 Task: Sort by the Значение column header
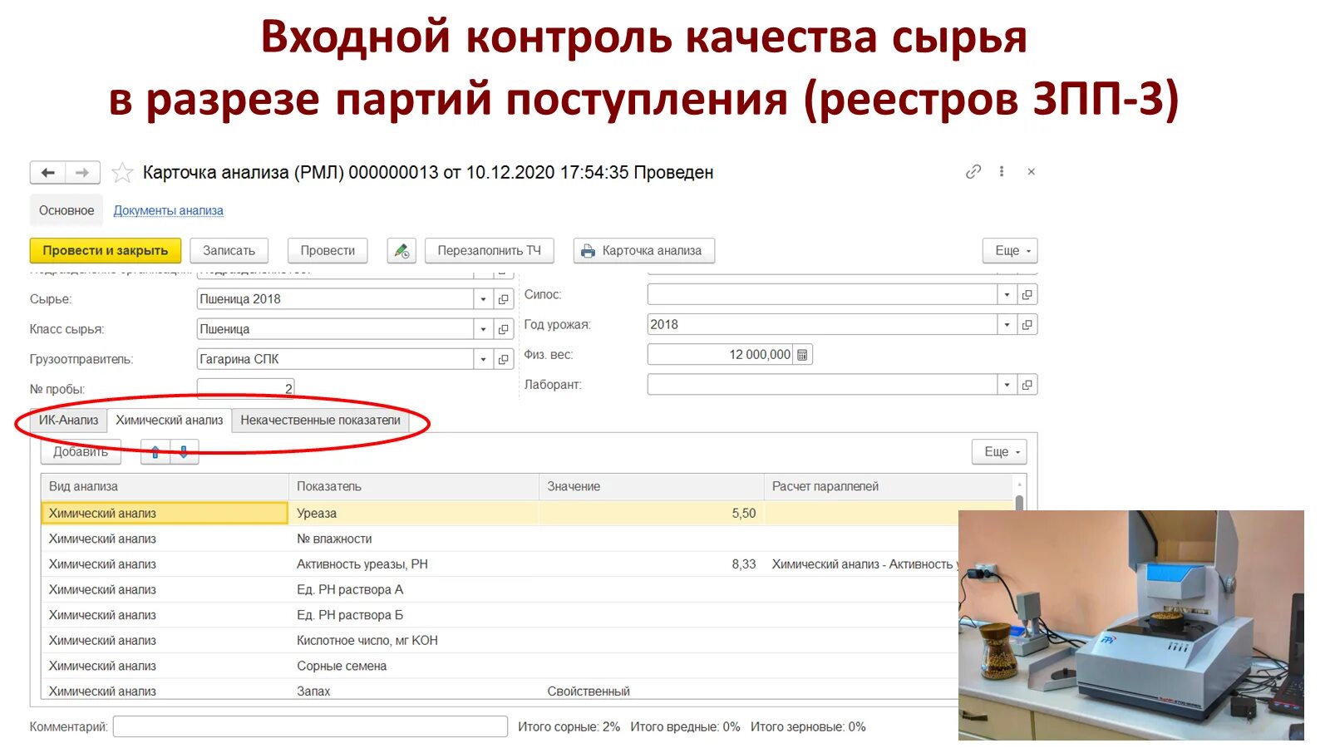point(652,486)
